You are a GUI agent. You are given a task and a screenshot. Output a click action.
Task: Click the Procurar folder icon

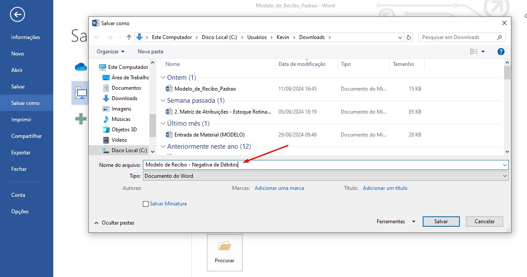point(224,247)
